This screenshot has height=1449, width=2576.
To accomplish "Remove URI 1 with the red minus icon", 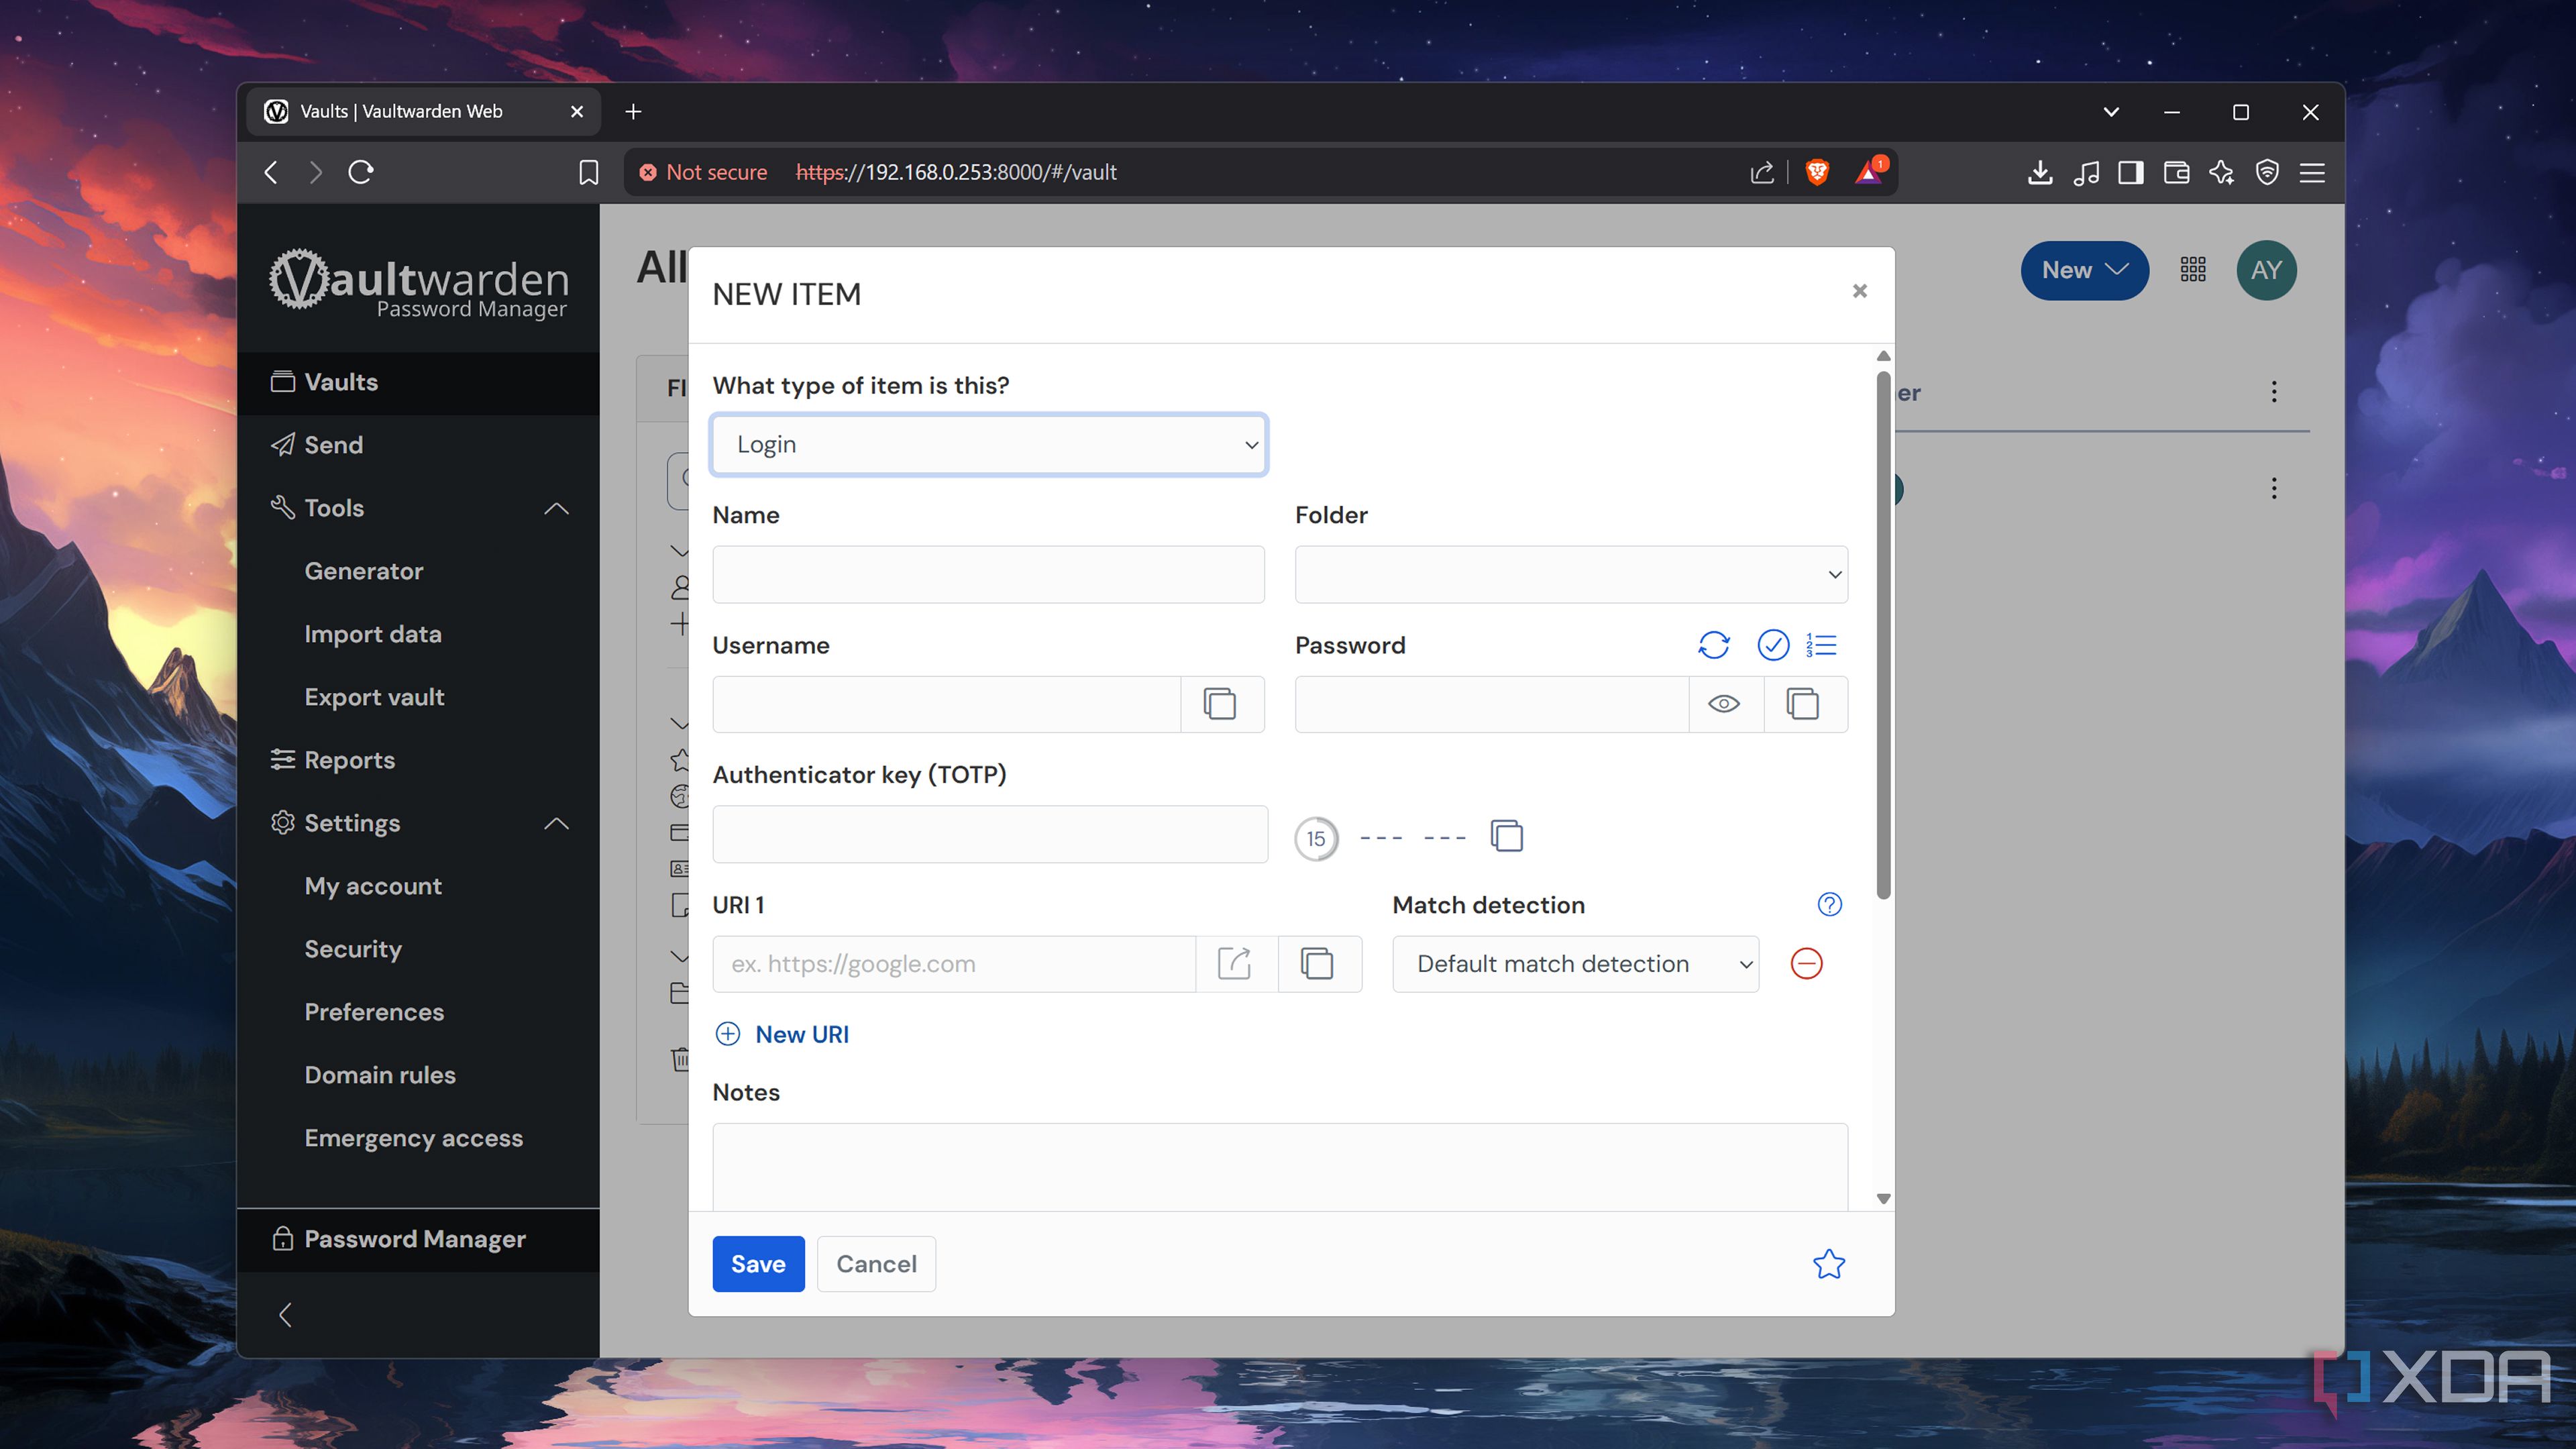I will click(x=1806, y=964).
